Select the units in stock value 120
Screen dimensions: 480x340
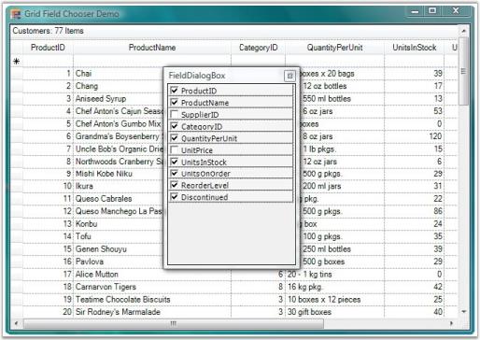click(x=414, y=136)
